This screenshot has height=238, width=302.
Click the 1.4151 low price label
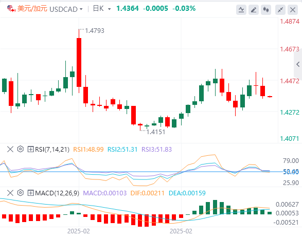(156, 132)
